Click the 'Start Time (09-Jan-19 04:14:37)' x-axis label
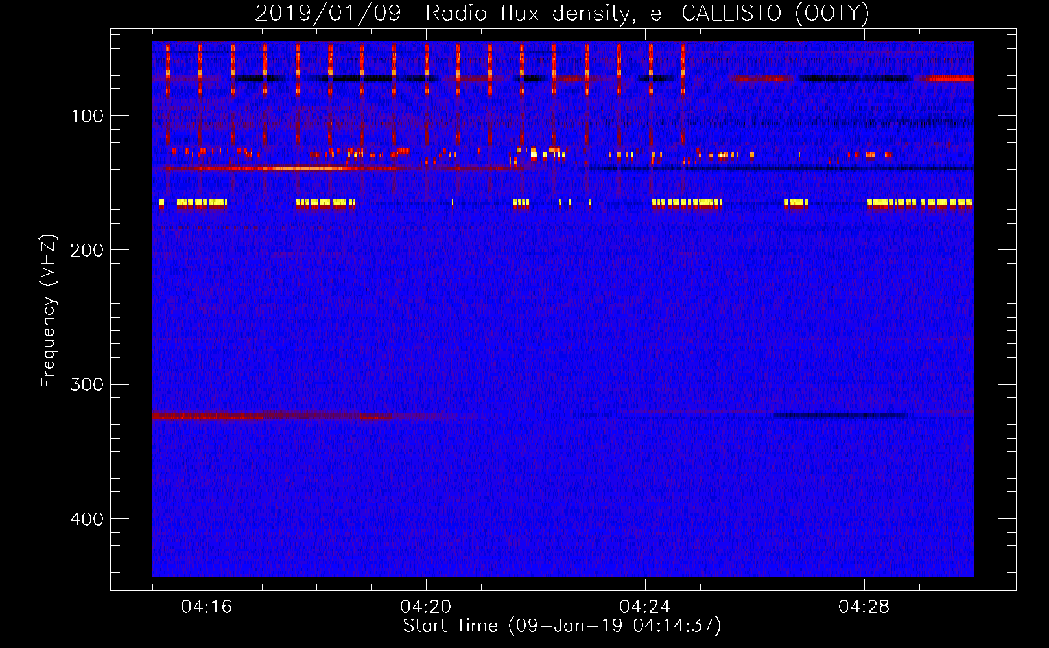Viewport: 1049px width, 648px height. [x=562, y=626]
